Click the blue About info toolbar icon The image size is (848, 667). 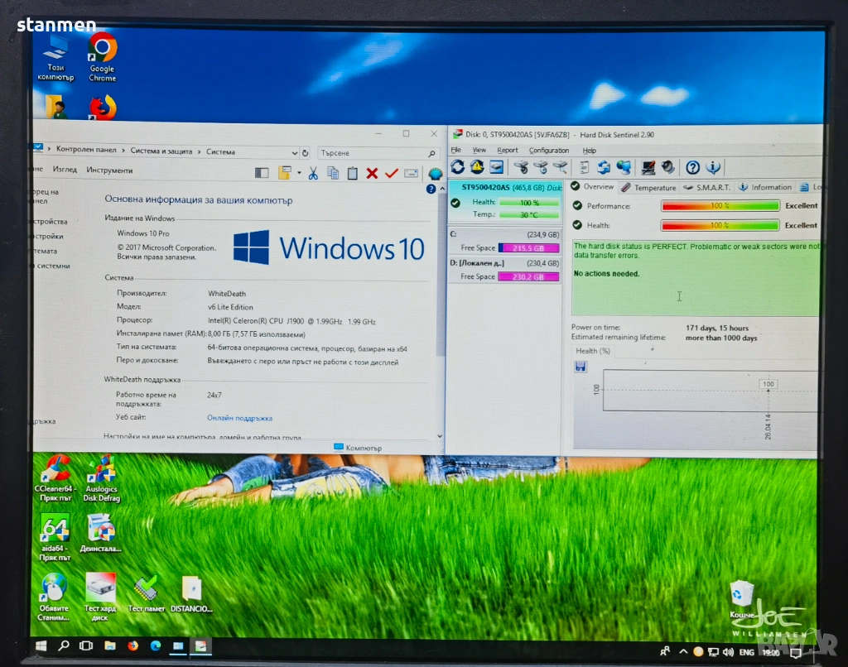coord(712,167)
